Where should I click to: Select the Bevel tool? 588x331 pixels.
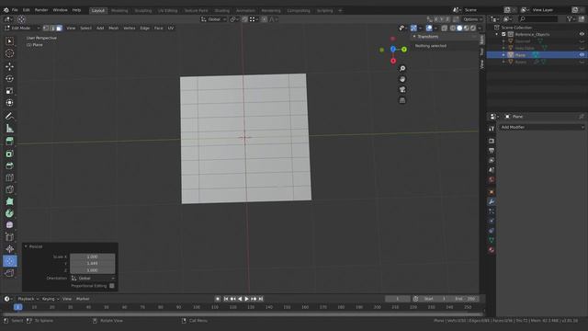point(10,165)
